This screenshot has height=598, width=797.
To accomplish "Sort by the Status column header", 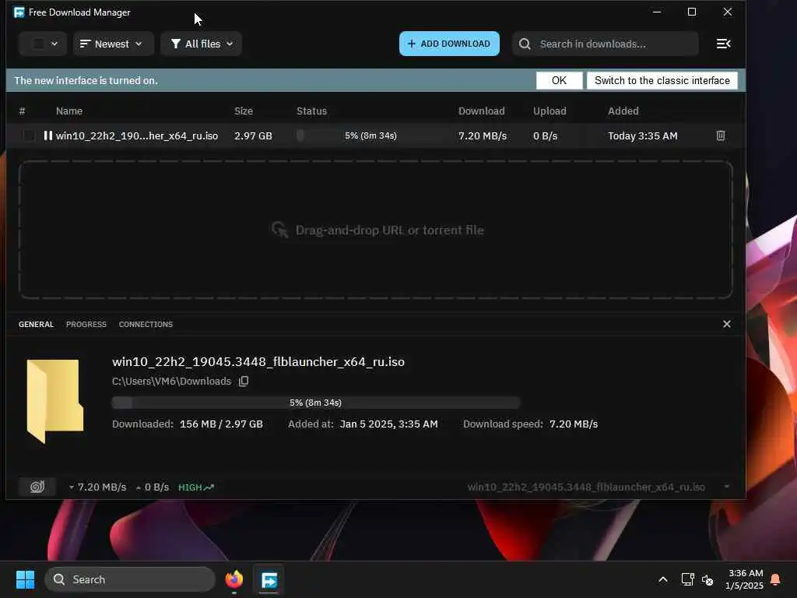I will pos(311,111).
